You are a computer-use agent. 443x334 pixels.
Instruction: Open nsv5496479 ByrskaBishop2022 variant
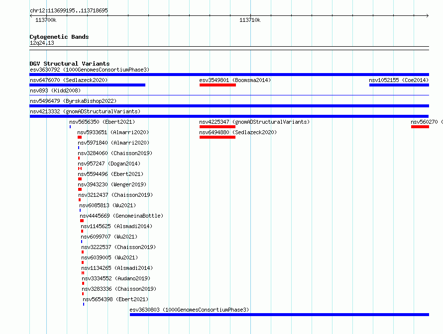tap(73, 101)
